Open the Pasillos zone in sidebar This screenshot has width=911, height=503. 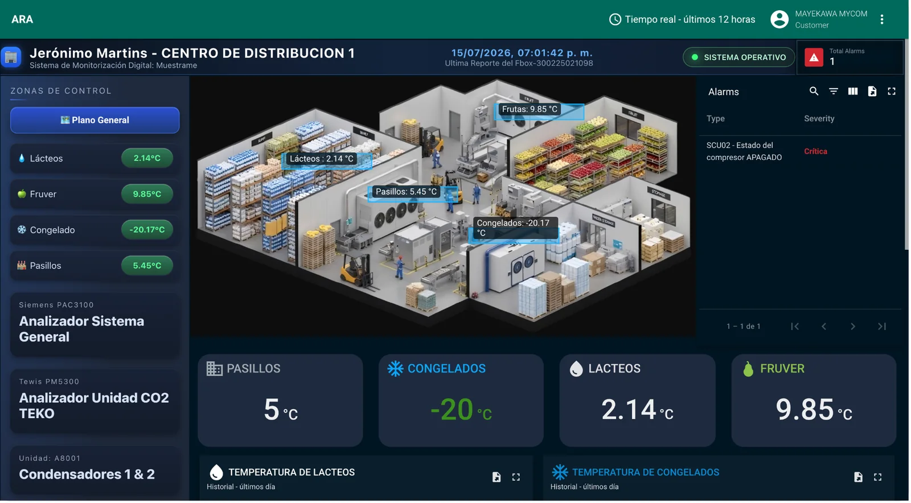[95, 266]
